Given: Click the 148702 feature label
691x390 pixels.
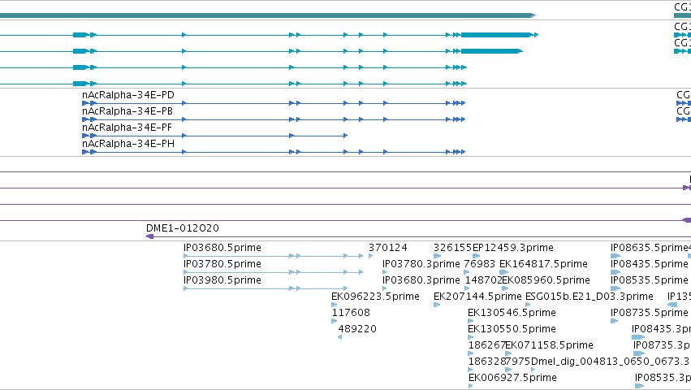Looking at the screenshot, I should click(483, 280).
